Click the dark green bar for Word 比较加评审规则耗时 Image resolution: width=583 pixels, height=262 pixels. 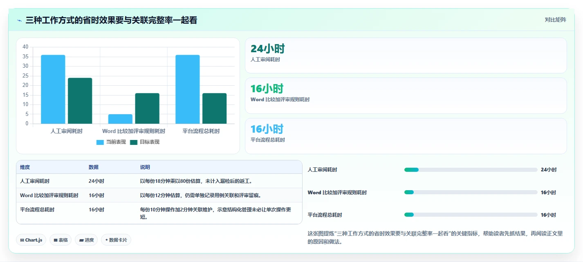coord(147,108)
